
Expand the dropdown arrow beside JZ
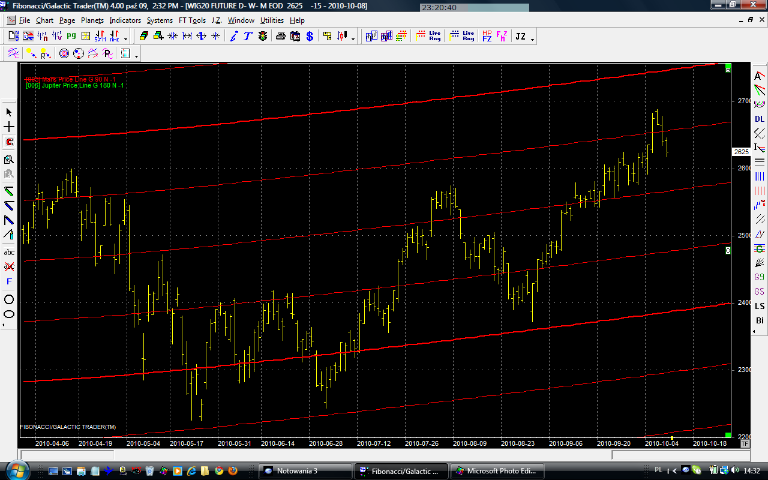[532, 39]
